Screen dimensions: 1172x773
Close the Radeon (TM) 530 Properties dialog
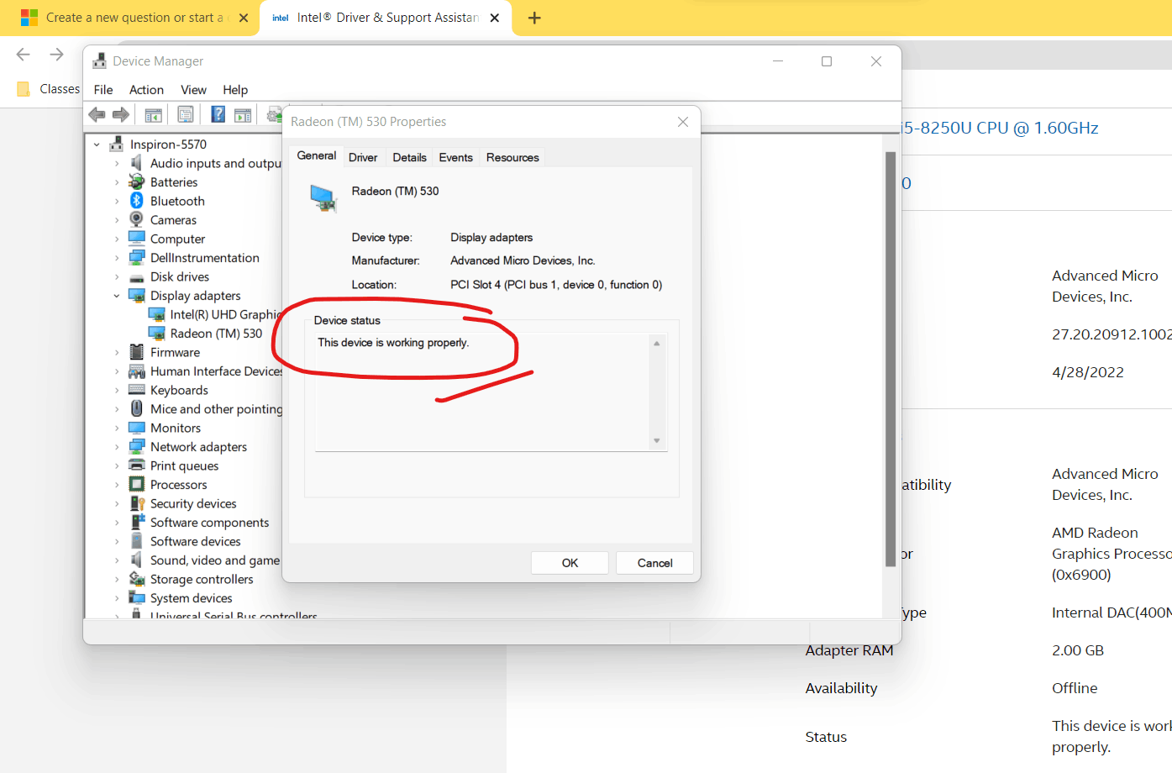coord(683,122)
